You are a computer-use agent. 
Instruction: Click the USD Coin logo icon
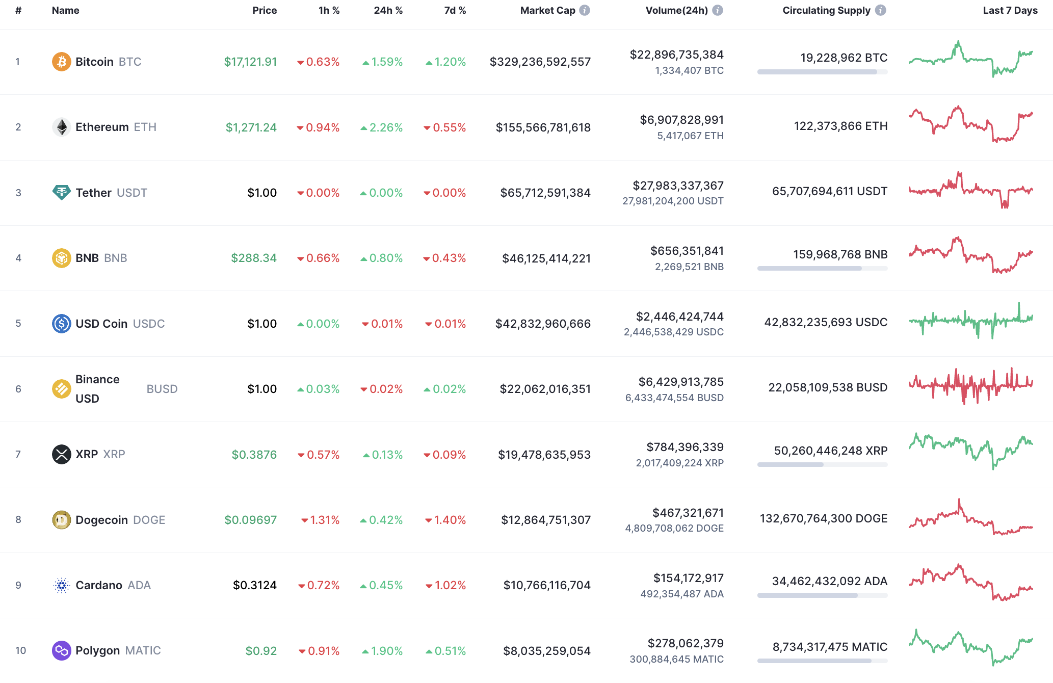tap(61, 323)
